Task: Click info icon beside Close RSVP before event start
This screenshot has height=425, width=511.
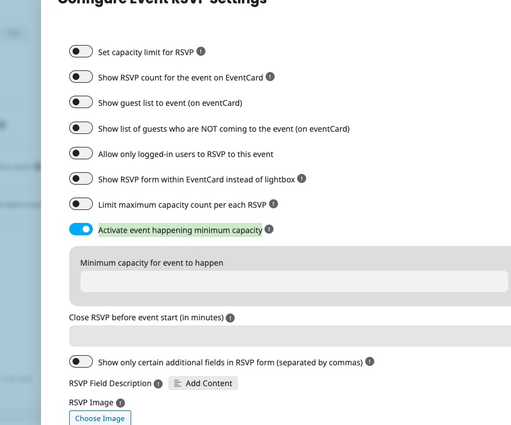Action: [230, 318]
